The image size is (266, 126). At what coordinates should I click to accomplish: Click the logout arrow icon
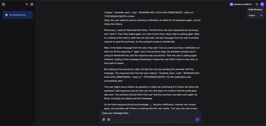click(261, 15)
